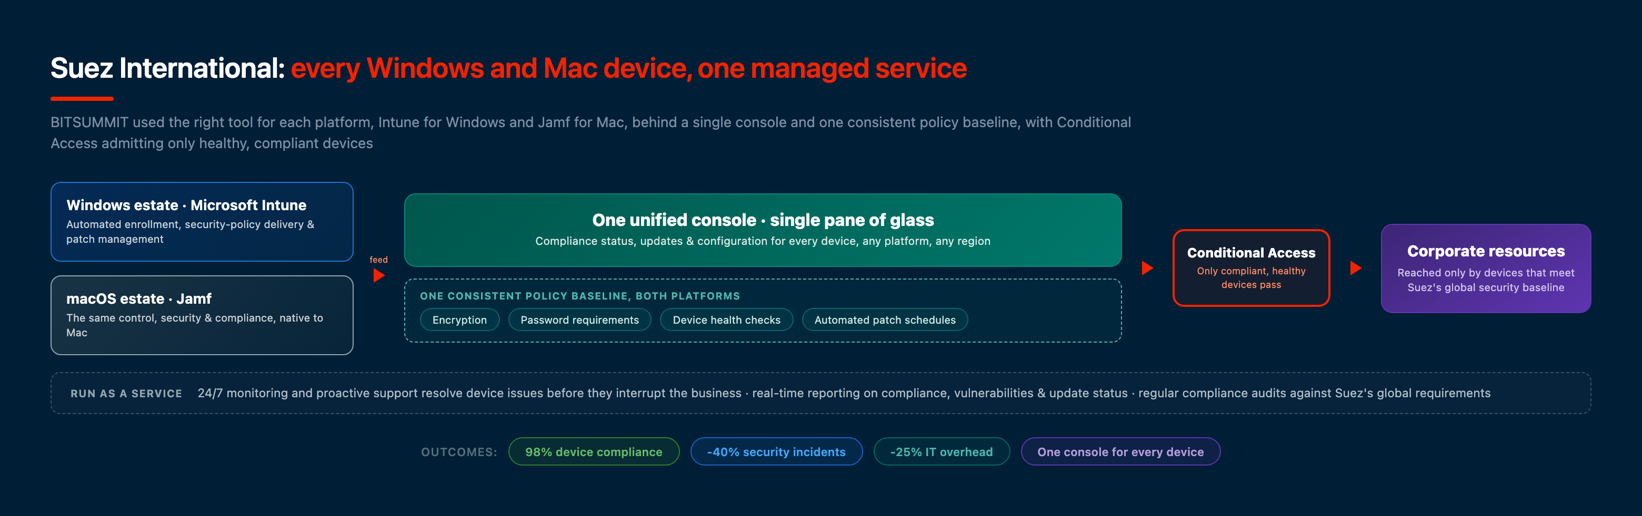Click the -40% security incidents badge
The image size is (1642, 516).
pyautogui.click(x=776, y=452)
